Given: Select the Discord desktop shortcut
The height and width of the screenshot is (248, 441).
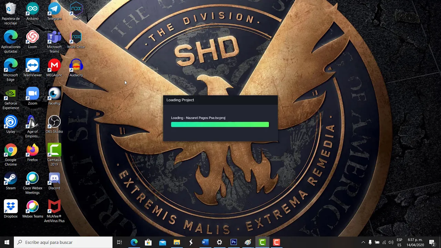Looking at the screenshot, I should pos(54,181).
